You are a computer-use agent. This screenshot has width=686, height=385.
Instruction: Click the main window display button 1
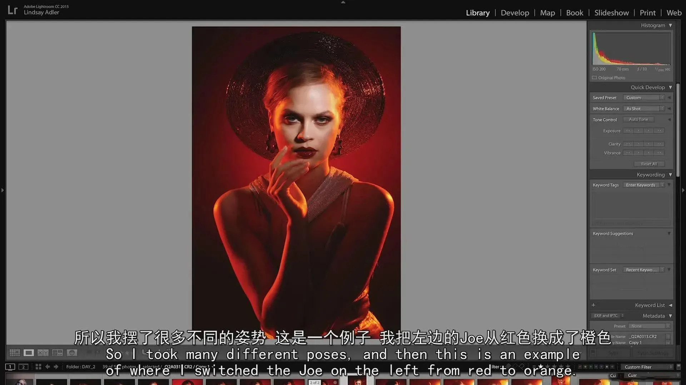pos(10,366)
